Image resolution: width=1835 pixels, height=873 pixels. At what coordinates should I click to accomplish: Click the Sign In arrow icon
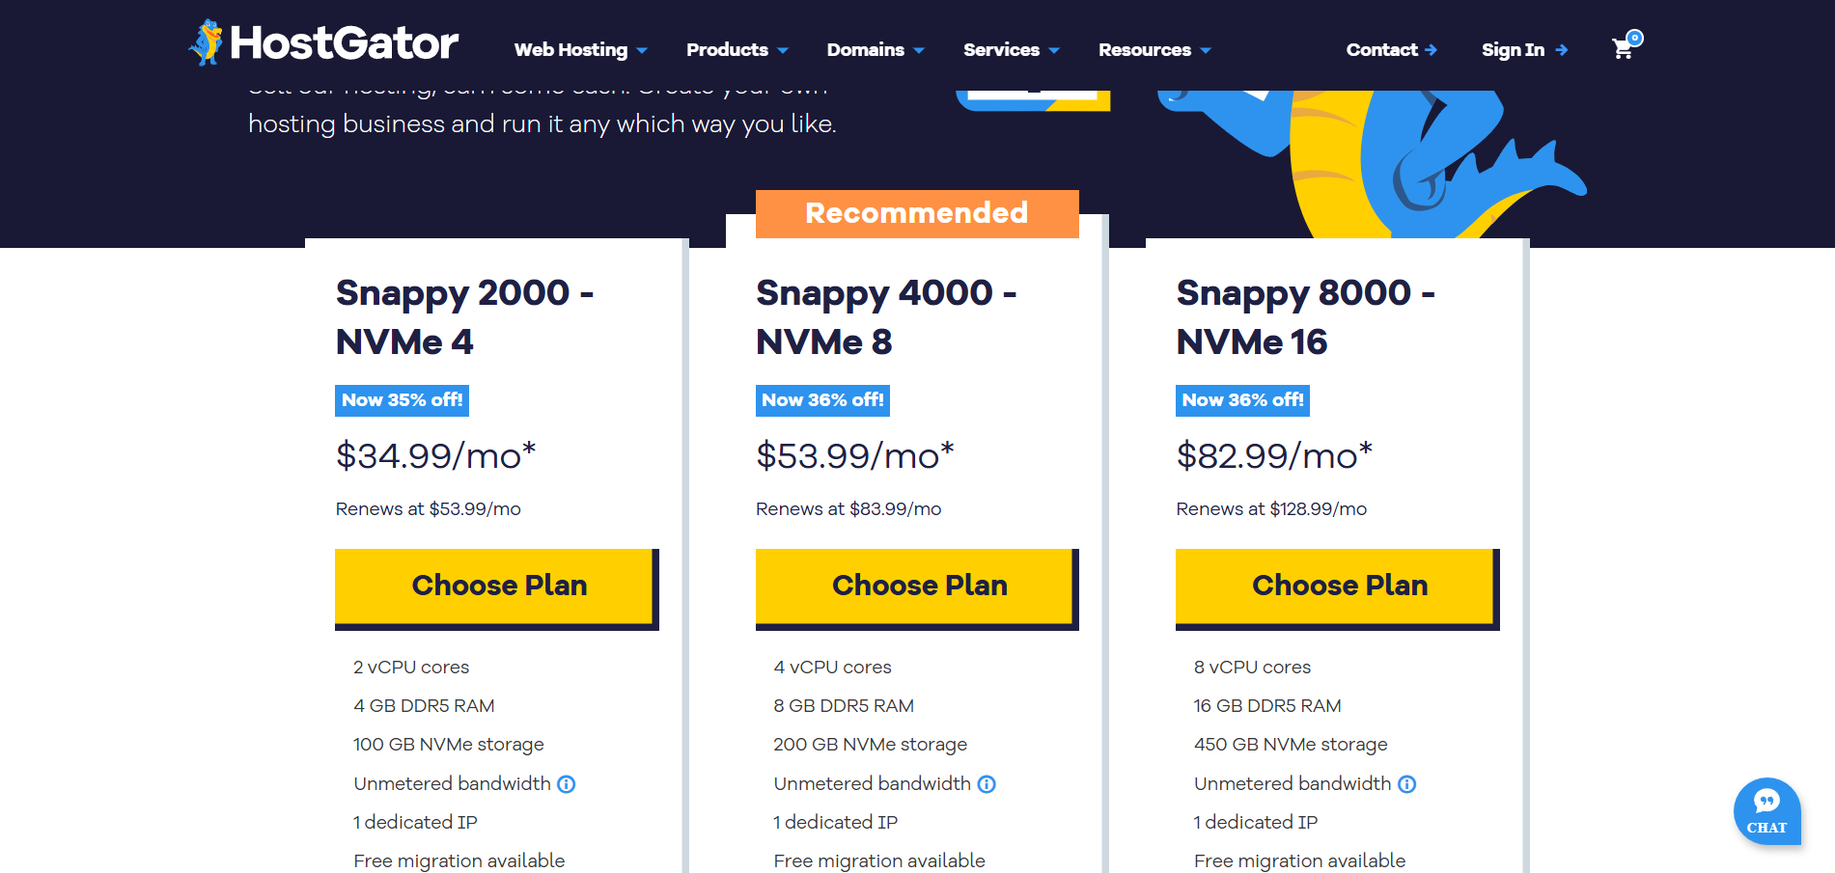(1562, 50)
